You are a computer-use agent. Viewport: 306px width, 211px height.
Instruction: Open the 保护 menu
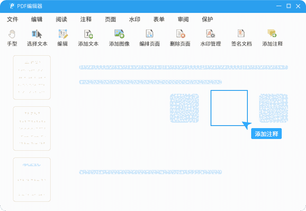[207, 19]
